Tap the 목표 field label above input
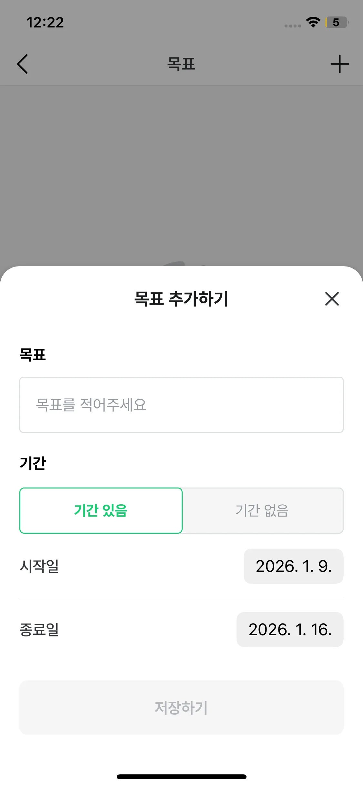 (33, 355)
